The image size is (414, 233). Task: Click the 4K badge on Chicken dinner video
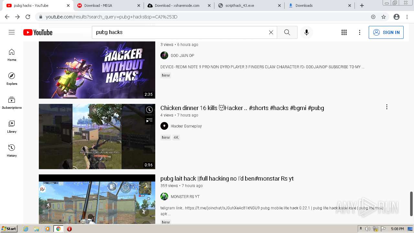coord(176,138)
